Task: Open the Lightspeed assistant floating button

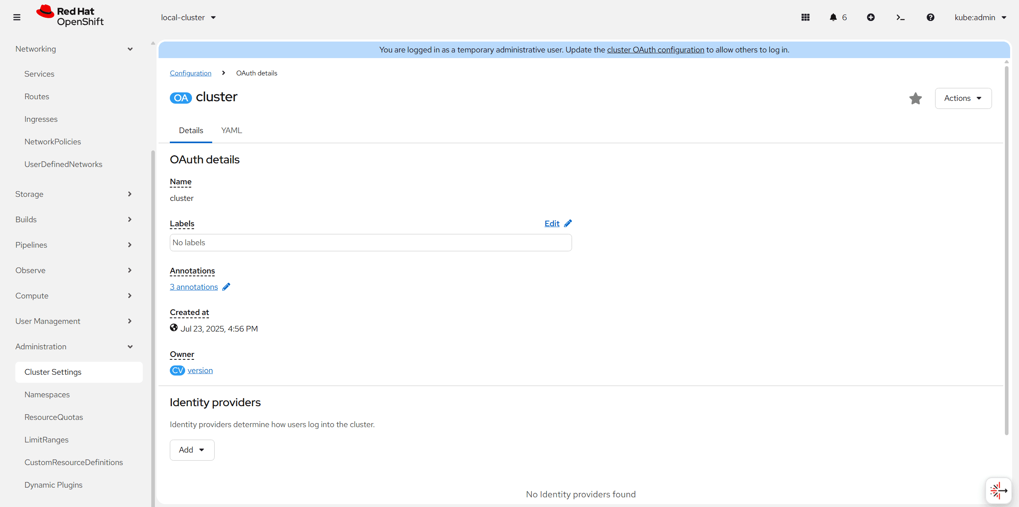Action: point(998,490)
